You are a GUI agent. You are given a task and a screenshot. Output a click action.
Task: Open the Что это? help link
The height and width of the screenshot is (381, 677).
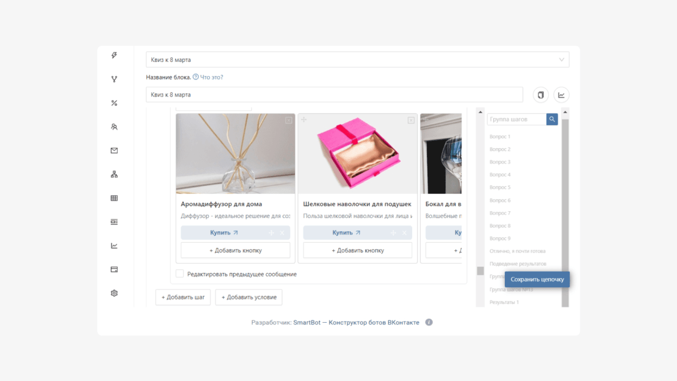pyautogui.click(x=212, y=77)
